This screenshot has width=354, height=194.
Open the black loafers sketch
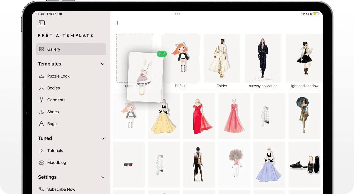(304, 165)
